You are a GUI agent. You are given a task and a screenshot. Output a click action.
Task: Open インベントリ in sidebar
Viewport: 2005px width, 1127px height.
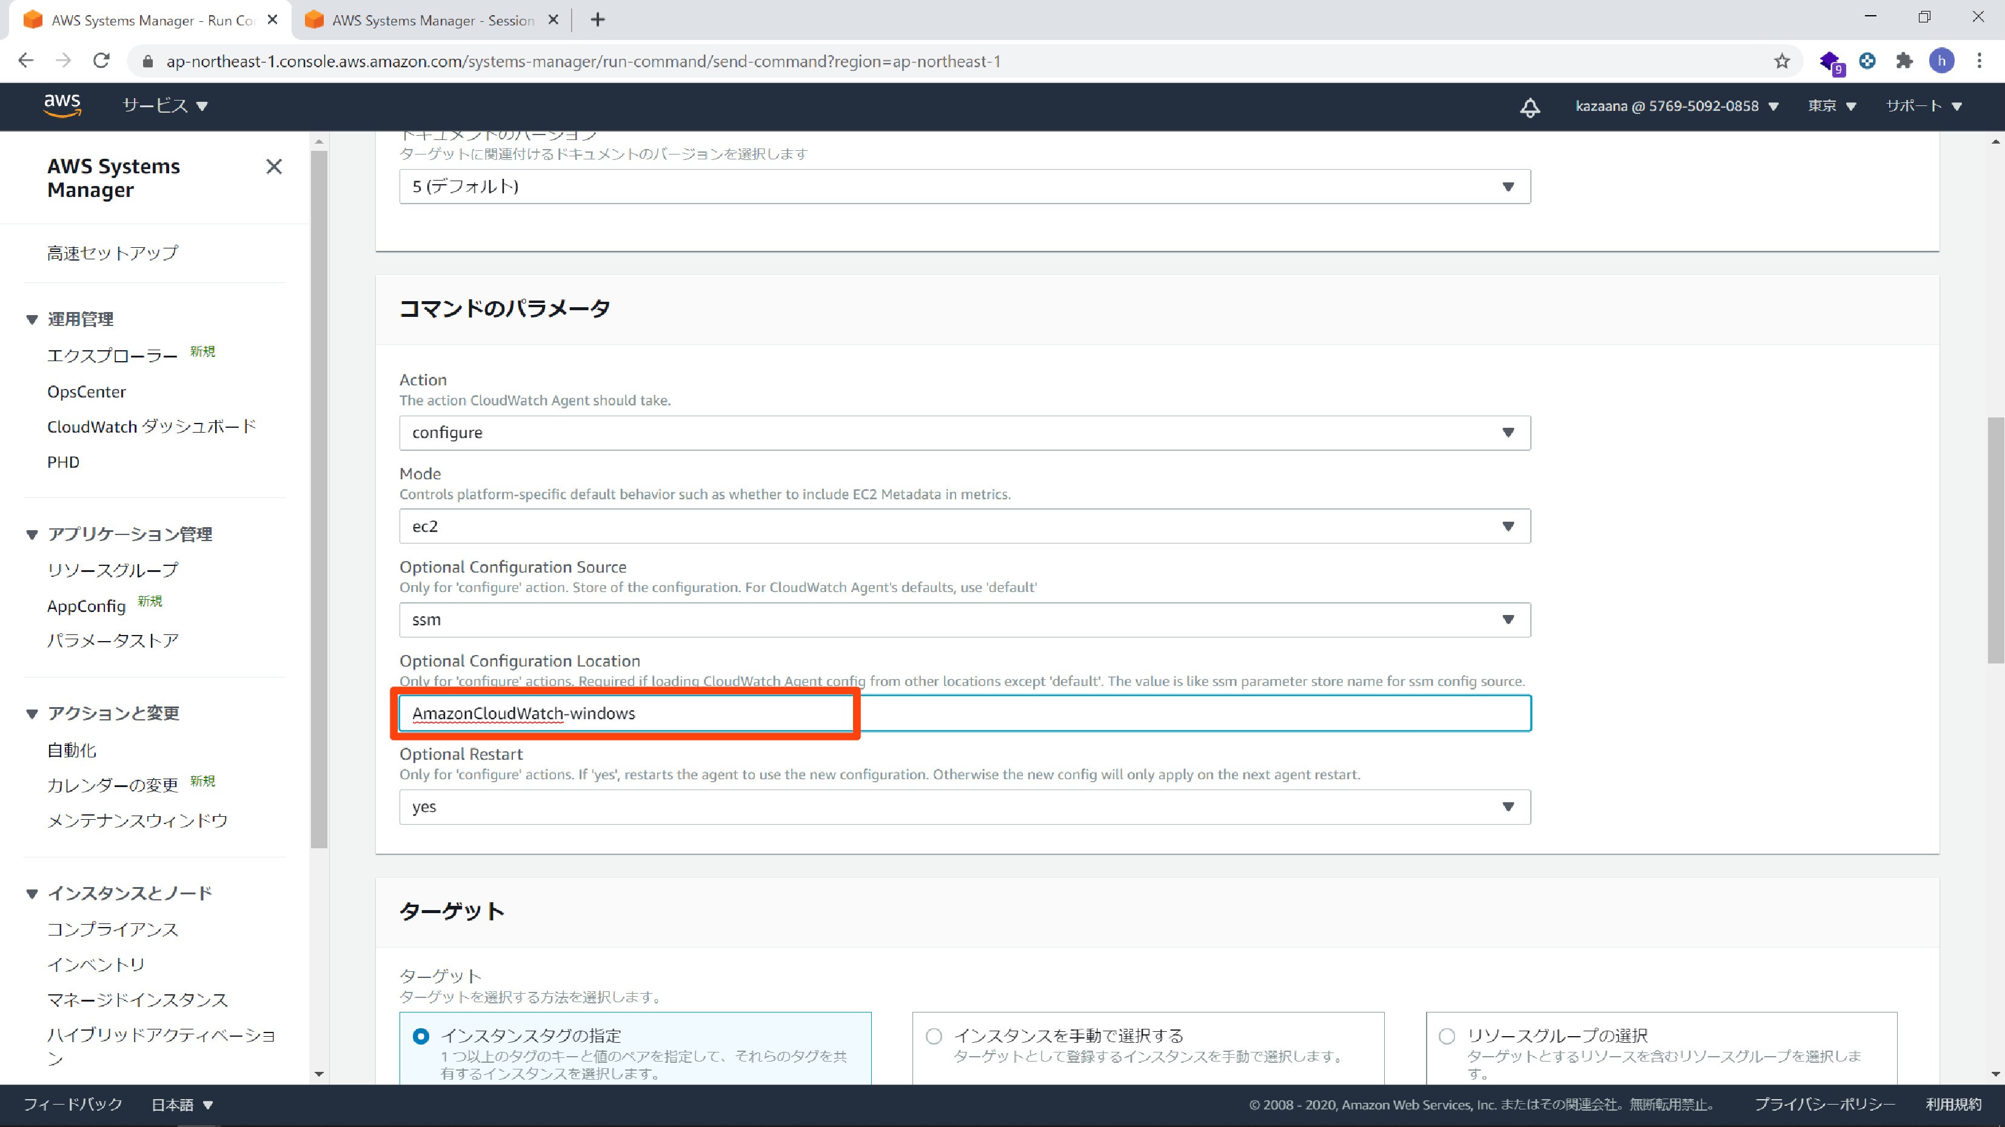coord(96,965)
